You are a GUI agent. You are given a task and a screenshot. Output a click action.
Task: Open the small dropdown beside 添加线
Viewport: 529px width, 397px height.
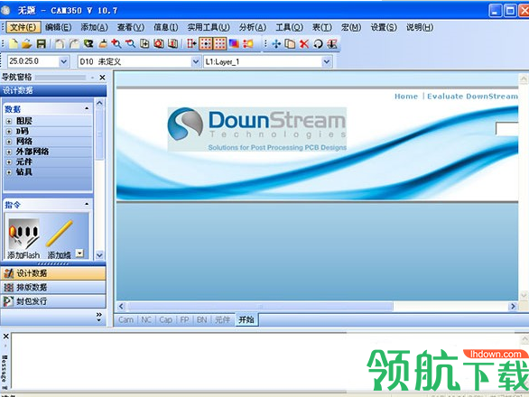79,253
